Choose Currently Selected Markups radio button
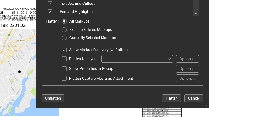 pos(64,38)
